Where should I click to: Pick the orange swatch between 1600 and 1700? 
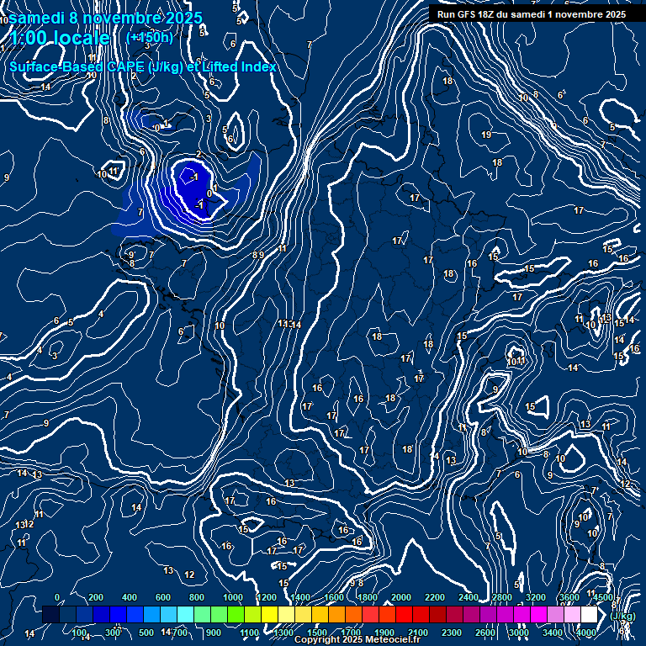tap(336, 614)
